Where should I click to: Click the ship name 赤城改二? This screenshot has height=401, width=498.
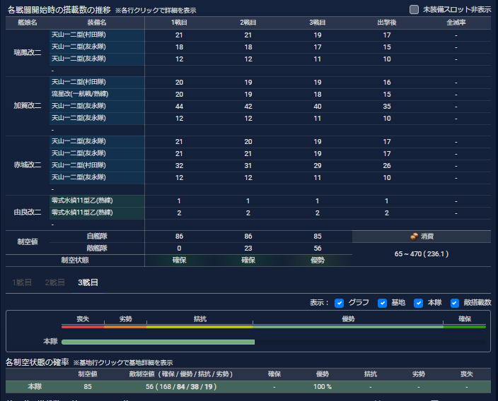(x=28, y=165)
